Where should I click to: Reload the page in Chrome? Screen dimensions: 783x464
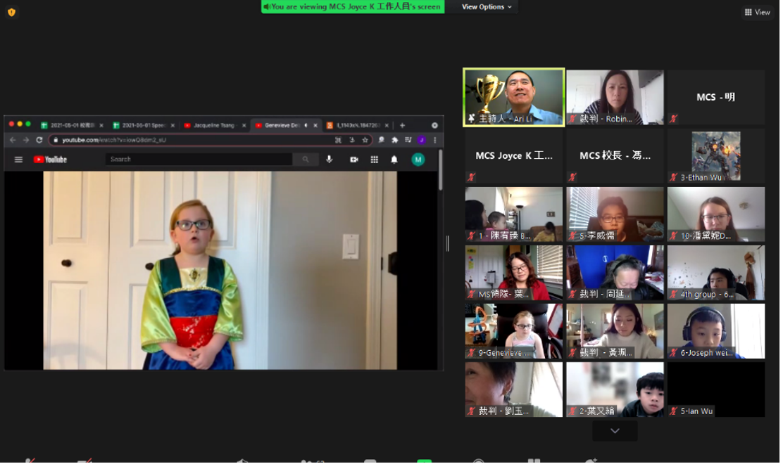[39, 140]
